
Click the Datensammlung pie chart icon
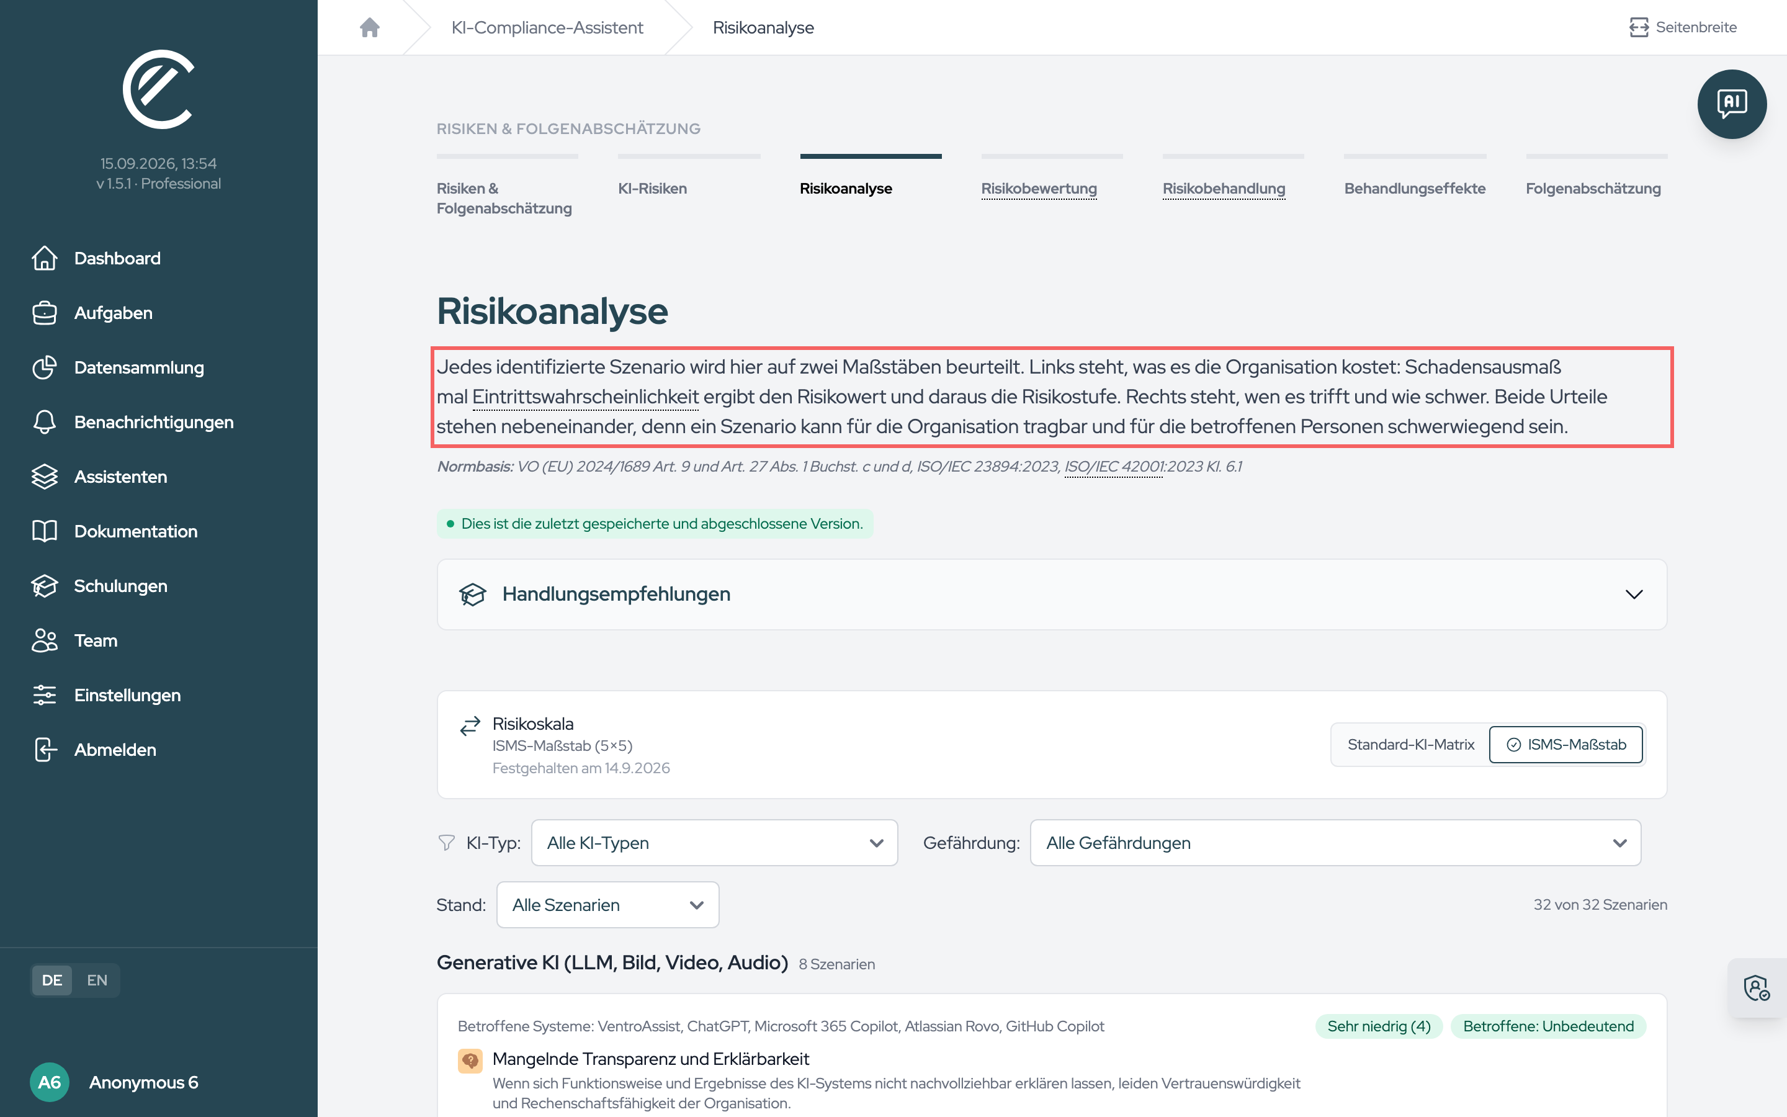click(44, 367)
